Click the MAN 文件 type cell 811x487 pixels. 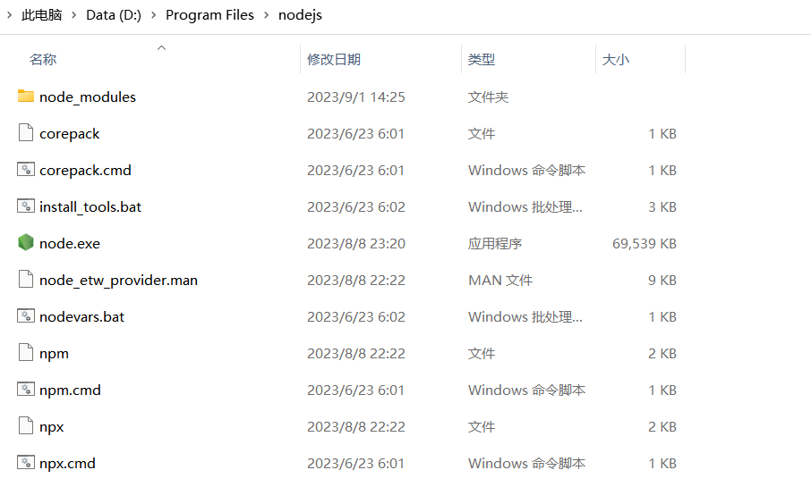point(500,281)
